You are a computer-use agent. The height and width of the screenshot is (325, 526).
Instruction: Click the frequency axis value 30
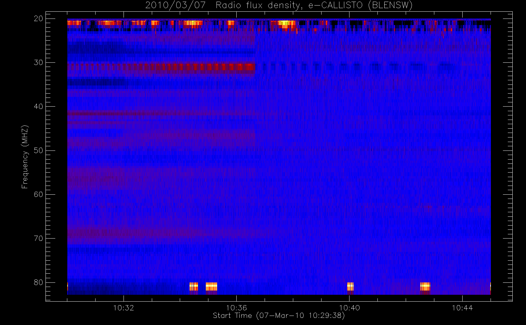(38, 62)
